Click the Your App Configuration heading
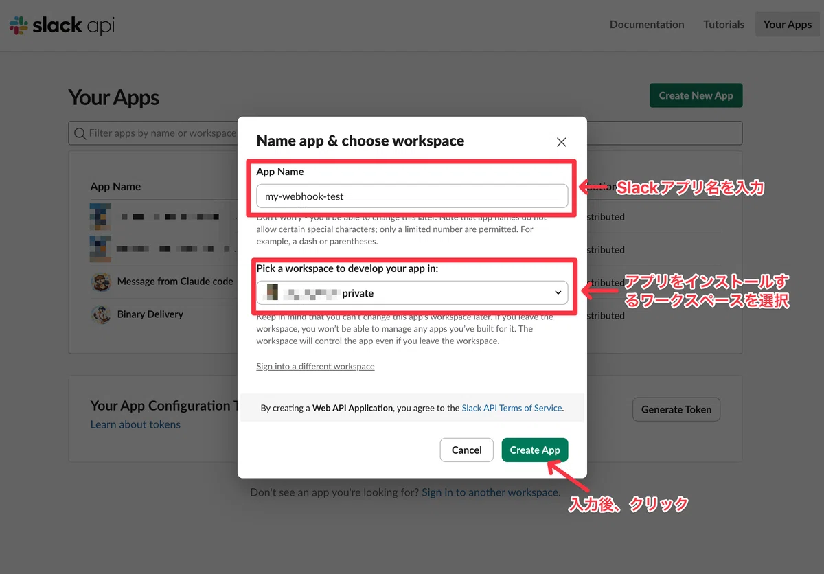Viewport: 824px width, 574px height. 164,406
